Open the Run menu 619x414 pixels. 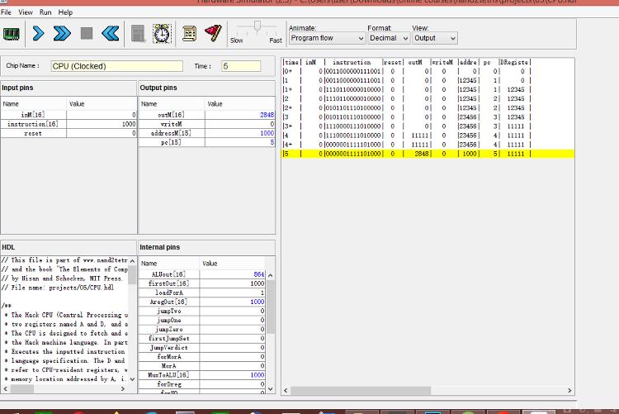pos(45,12)
